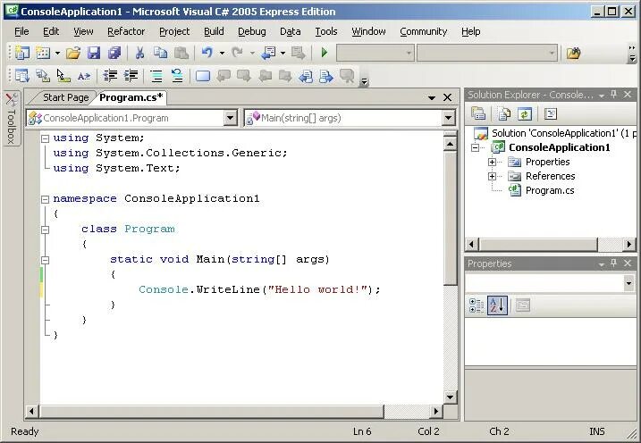Select Program.cs in Solution Explorer
This screenshot has height=443, width=641.
coord(550,190)
